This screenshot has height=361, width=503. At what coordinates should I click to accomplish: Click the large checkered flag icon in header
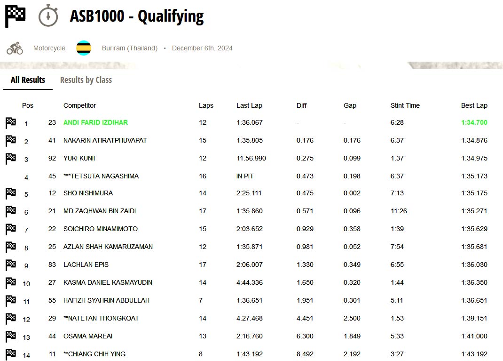(x=15, y=16)
